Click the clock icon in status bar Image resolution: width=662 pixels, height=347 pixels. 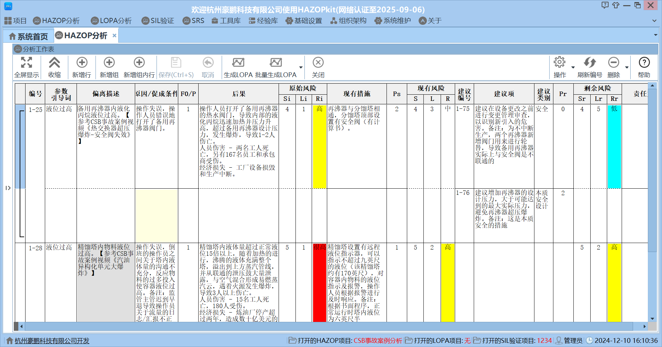(x=590, y=340)
